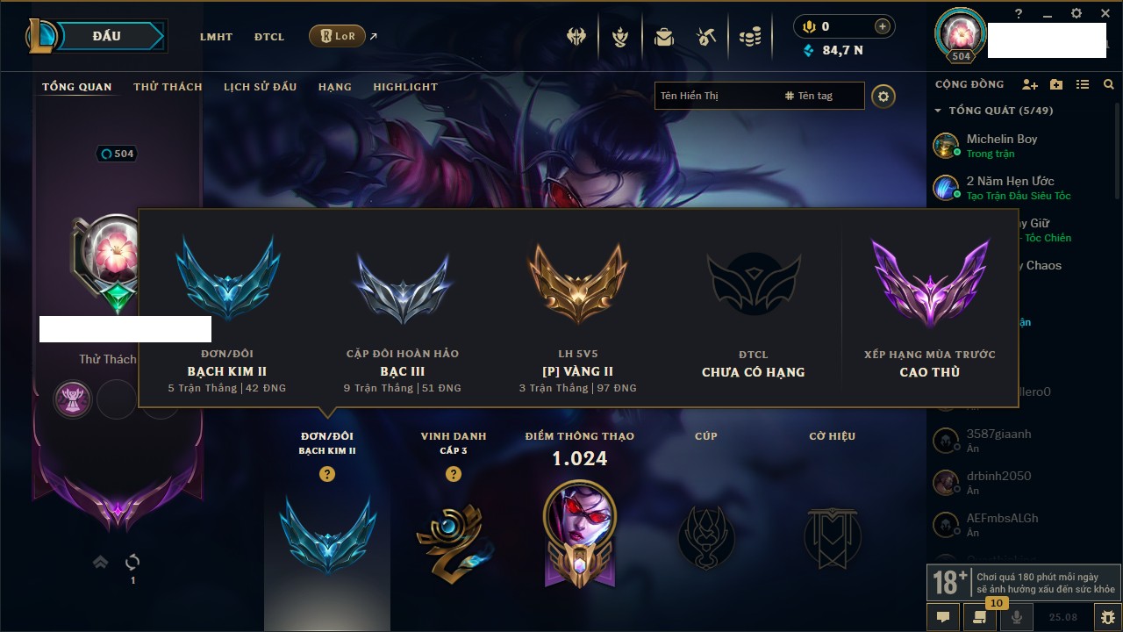The image size is (1123, 632).
Task: Open the chat window toggle
Action: click(x=943, y=617)
